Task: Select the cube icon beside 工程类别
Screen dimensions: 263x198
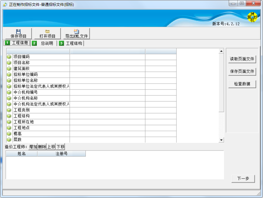Action: click(9, 110)
